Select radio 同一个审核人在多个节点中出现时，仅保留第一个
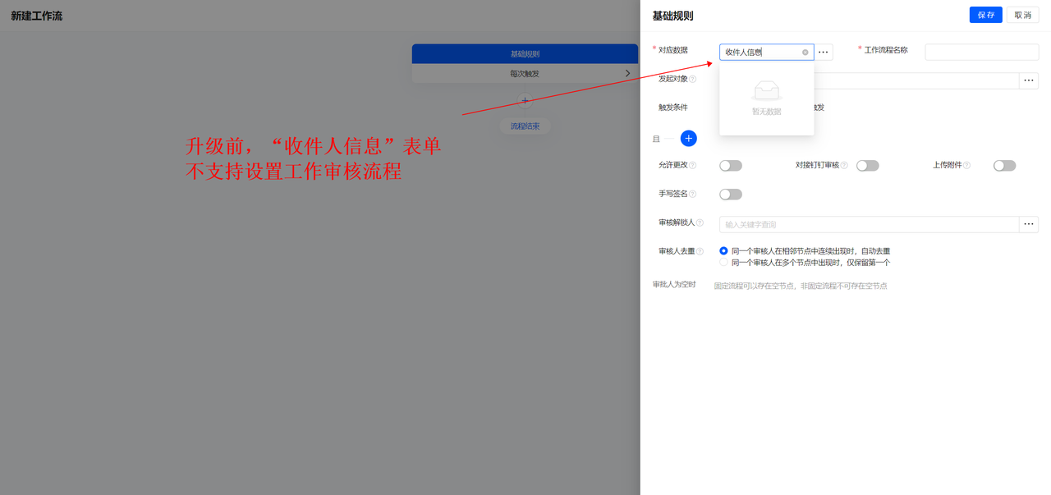The image size is (1051, 495). (x=723, y=263)
